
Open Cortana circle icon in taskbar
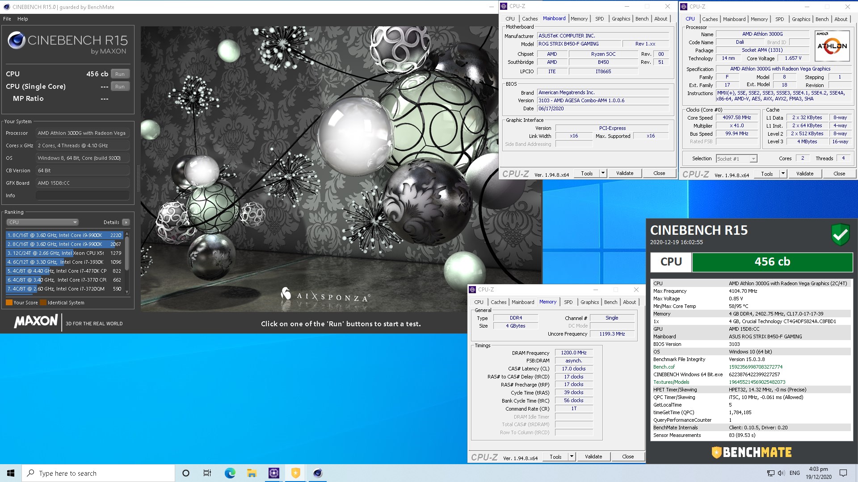pos(186,473)
